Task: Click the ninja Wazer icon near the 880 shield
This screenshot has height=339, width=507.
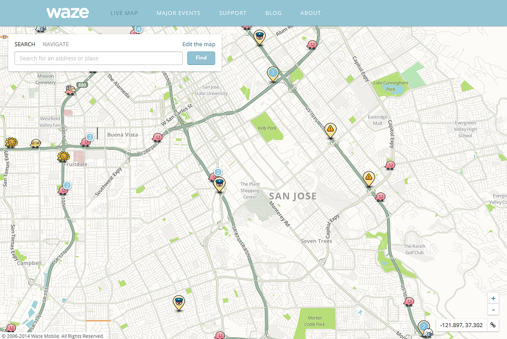Action: tap(70, 90)
